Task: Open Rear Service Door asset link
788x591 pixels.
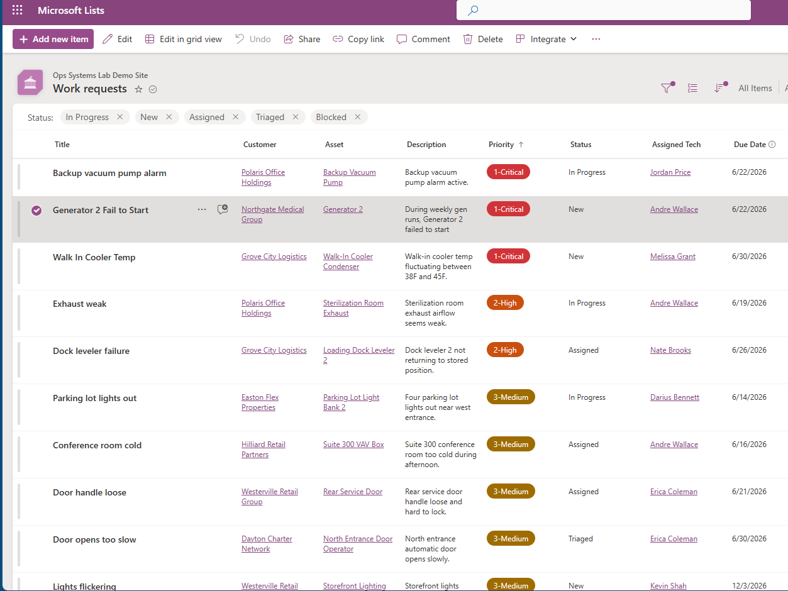Action: point(353,492)
